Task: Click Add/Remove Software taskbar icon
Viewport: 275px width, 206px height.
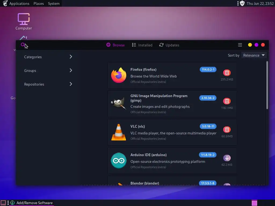Action: pos(12,203)
